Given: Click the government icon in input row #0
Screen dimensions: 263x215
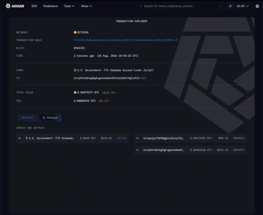Looking at the screenshot, I should tap(26, 138).
